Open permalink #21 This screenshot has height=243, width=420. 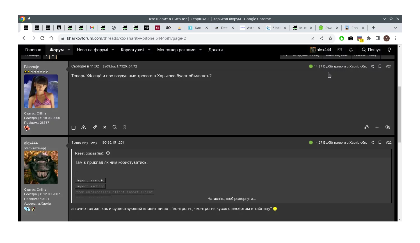(x=389, y=66)
